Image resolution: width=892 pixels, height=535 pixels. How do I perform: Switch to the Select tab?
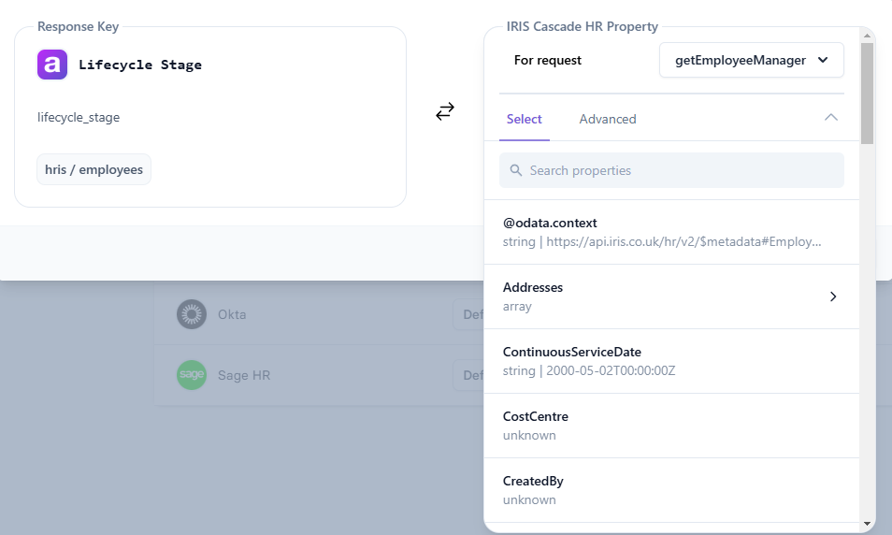(524, 119)
